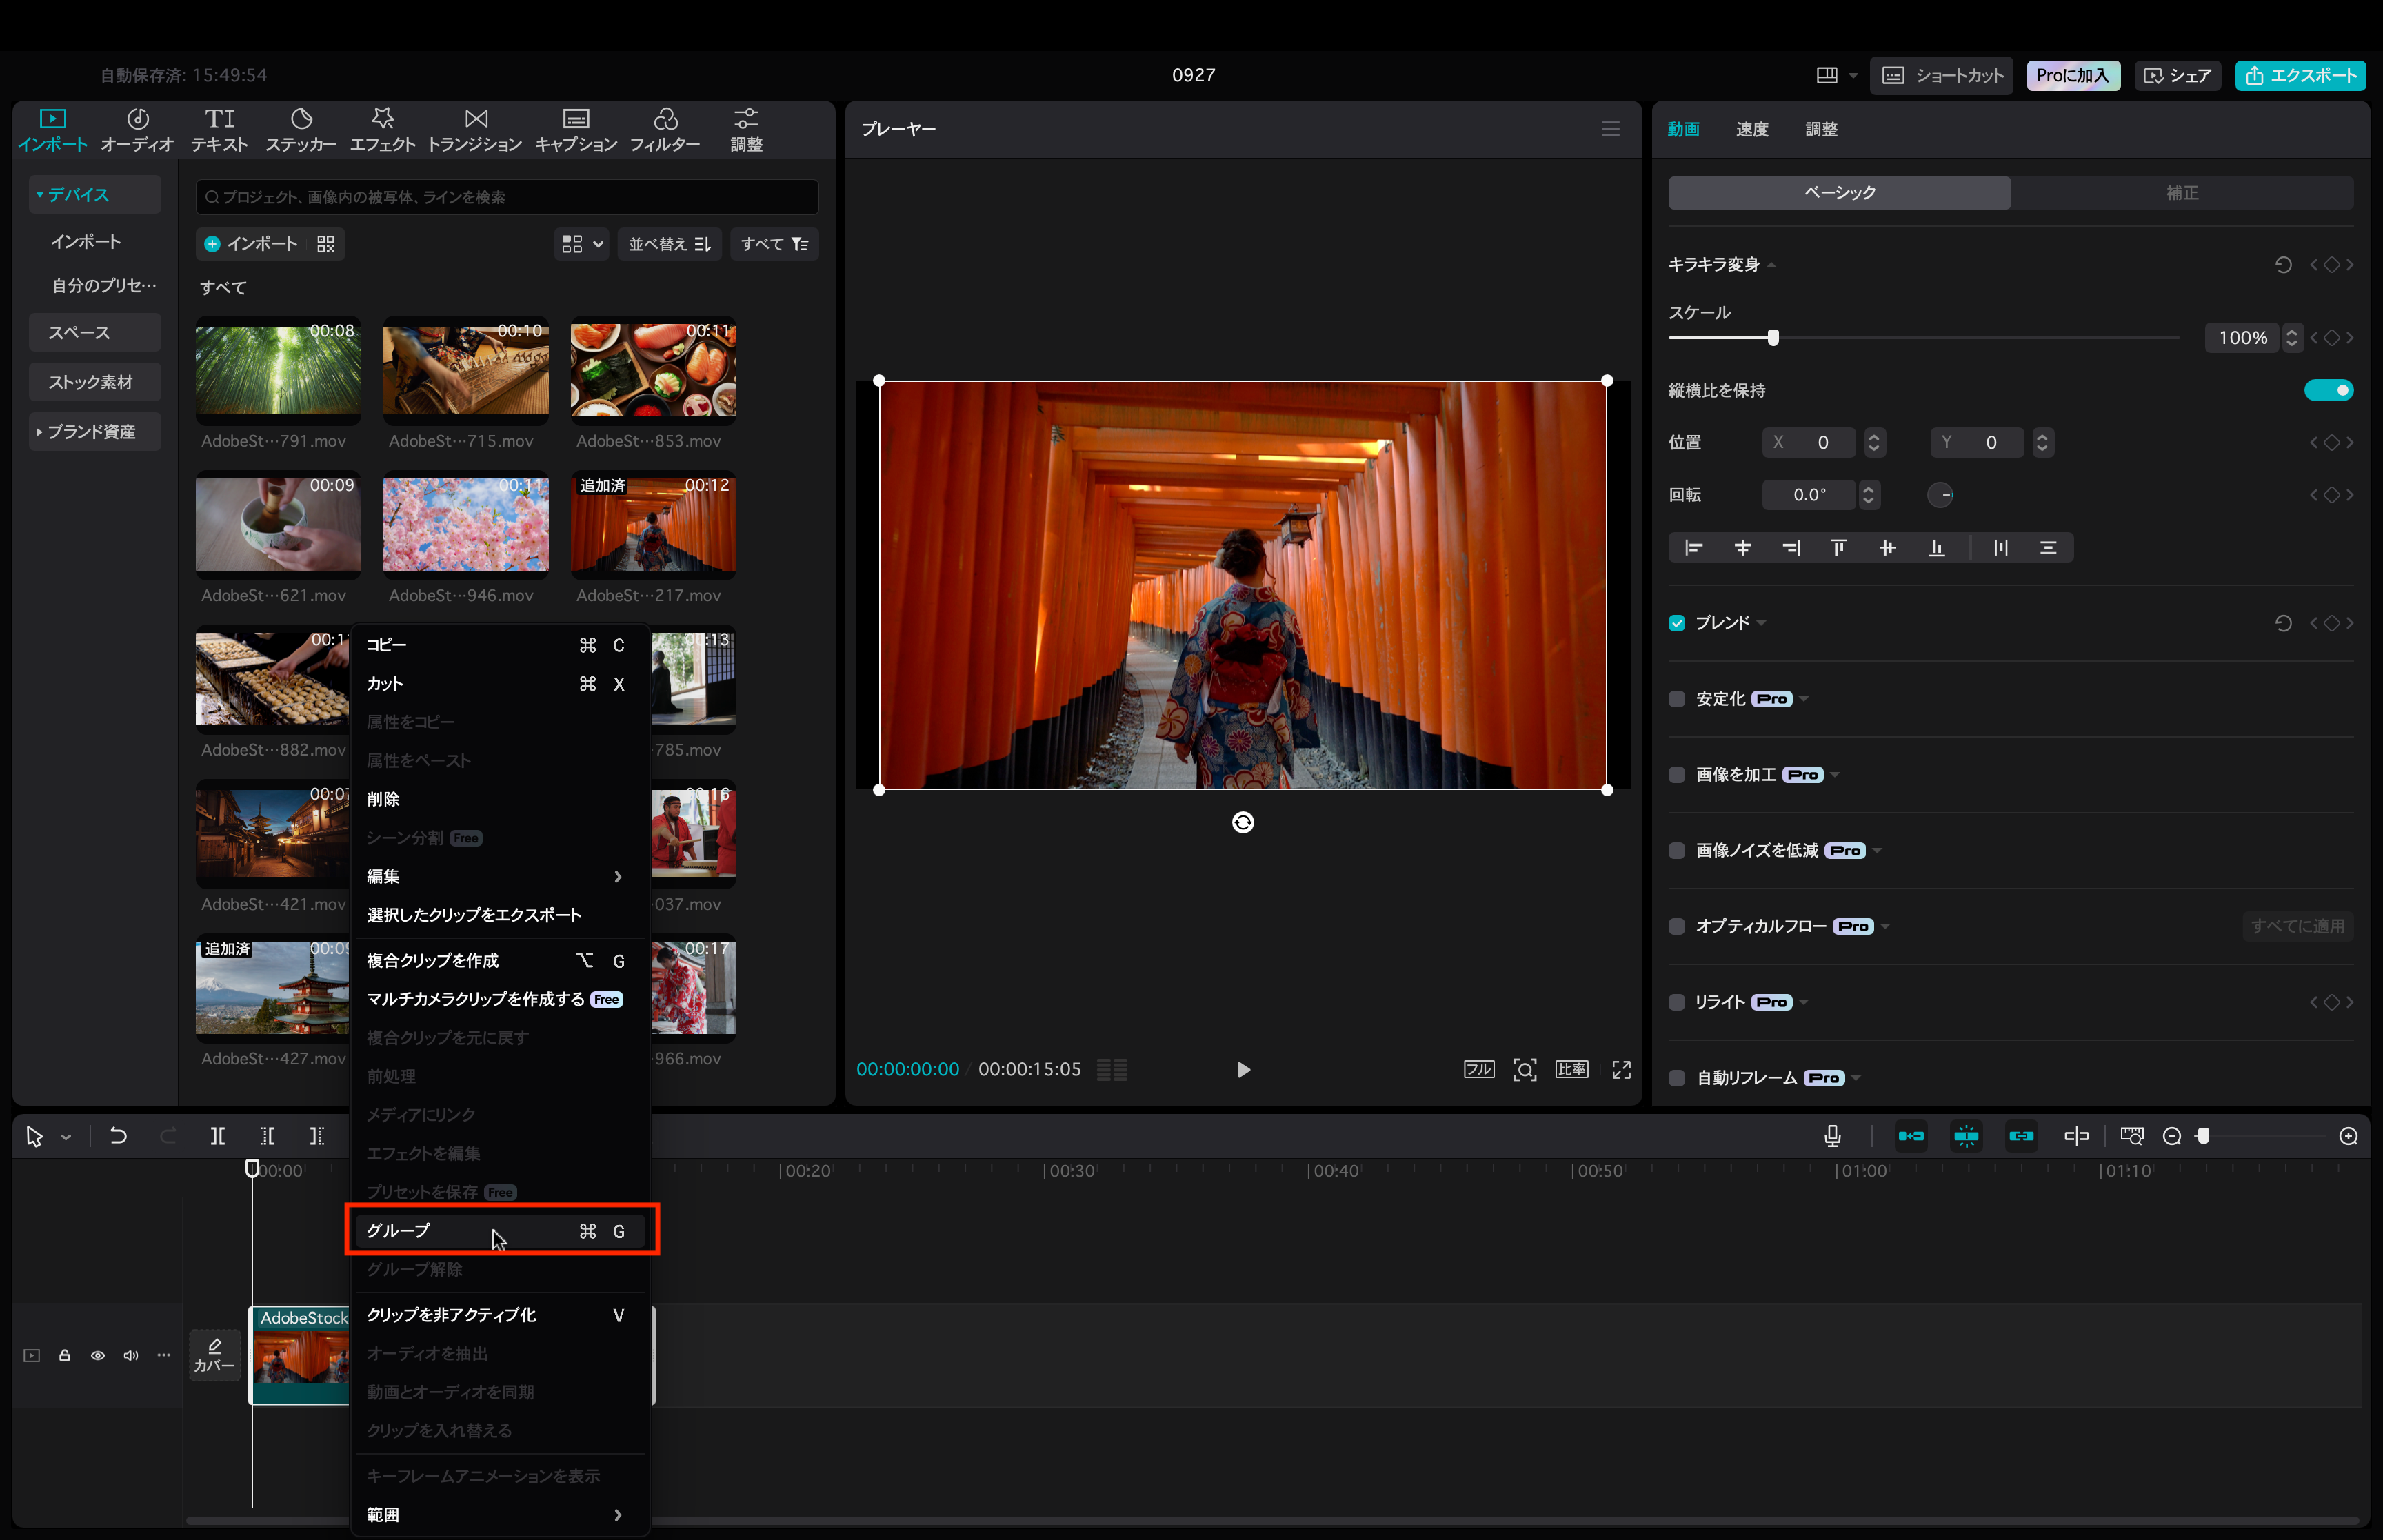Open the layout dropdown in title bar
This screenshot has width=2383, height=1540.
pos(1853,76)
